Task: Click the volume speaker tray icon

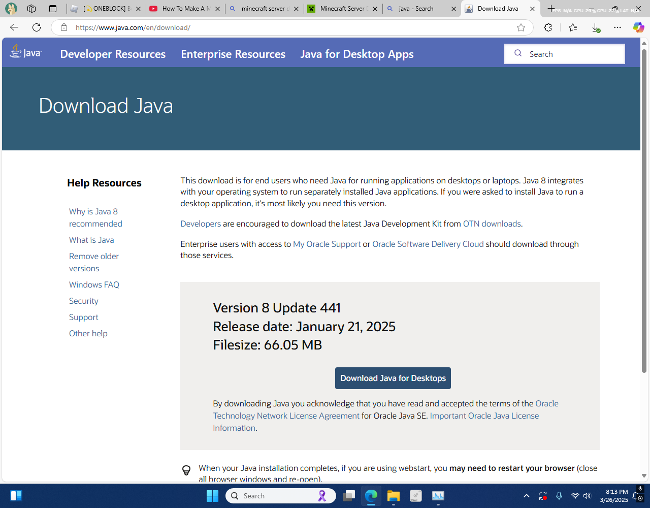Action: [x=587, y=496]
